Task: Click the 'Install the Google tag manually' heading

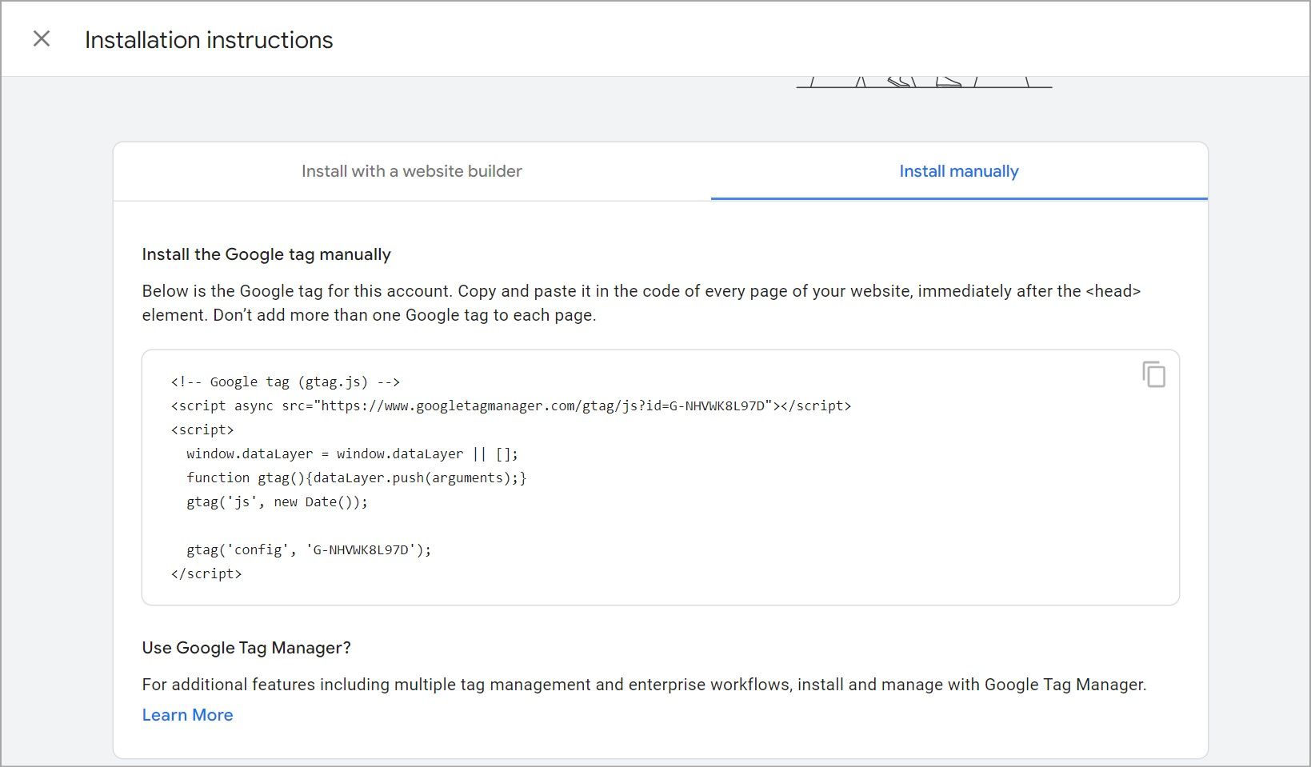Action: pyautogui.click(x=266, y=254)
